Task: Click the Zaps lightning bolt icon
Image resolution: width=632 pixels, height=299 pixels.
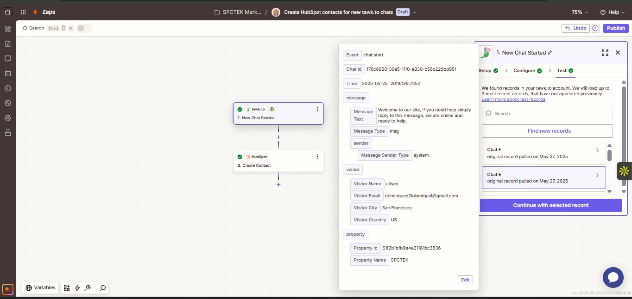Action: [x=35, y=12]
